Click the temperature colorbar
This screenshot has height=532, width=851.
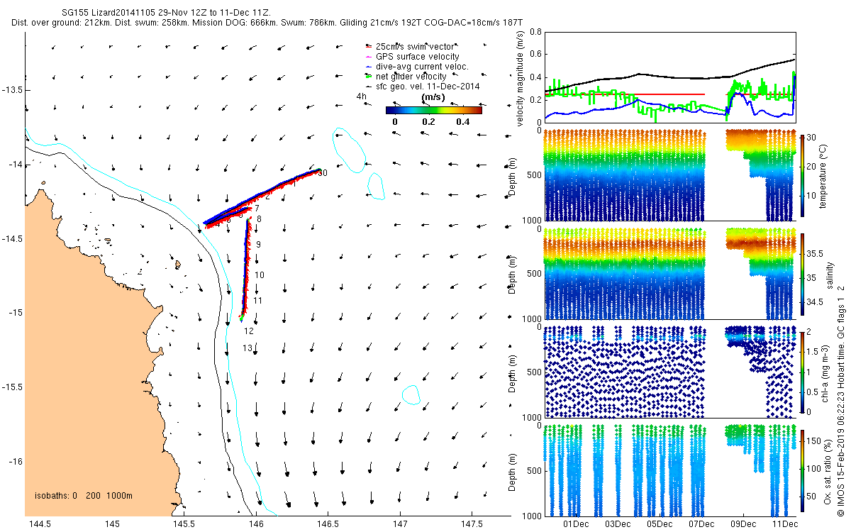tap(802, 174)
